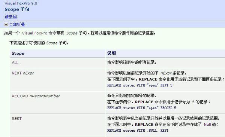This screenshot has height=137, width=225.
Task: Click the 说明 column header
Action: tap(111, 53)
